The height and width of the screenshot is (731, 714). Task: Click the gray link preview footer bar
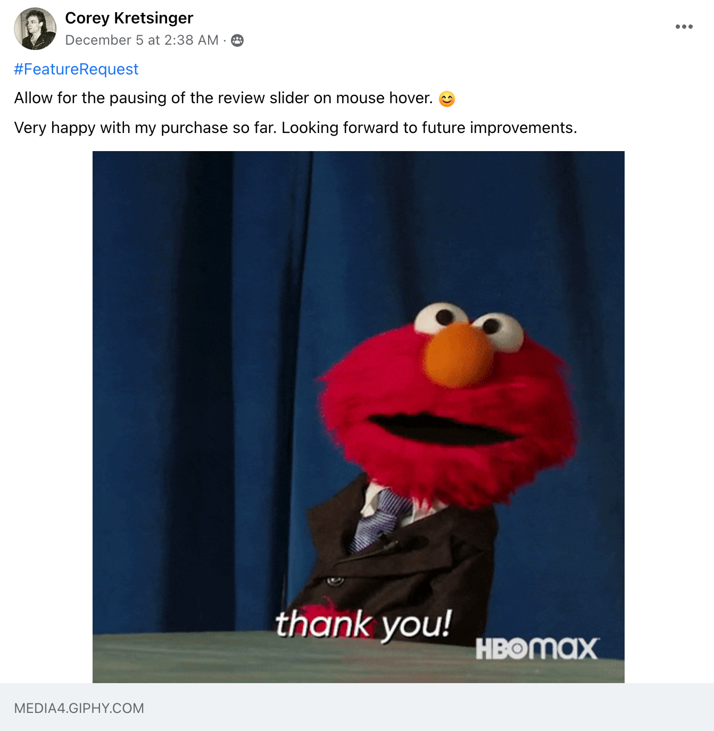point(357,708)
